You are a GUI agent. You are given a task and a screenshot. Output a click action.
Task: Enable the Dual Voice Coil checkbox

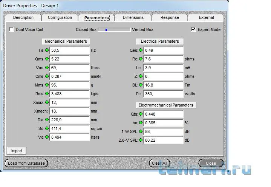(12, 29)
